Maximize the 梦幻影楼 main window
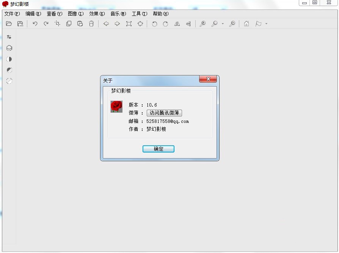The width and height of the screenshot is (339, 253). (x=315, y=3)
